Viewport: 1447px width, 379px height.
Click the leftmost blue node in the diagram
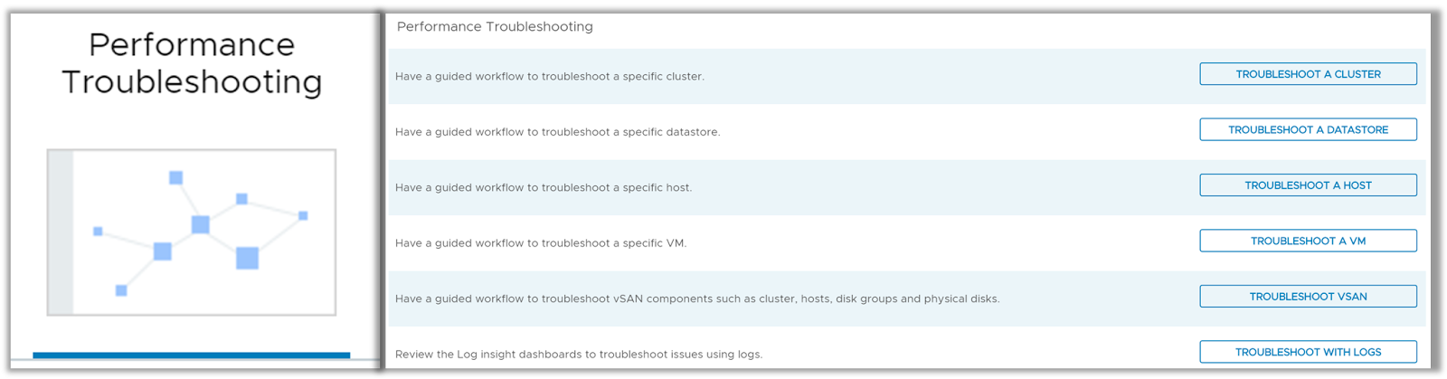point(98,232)
